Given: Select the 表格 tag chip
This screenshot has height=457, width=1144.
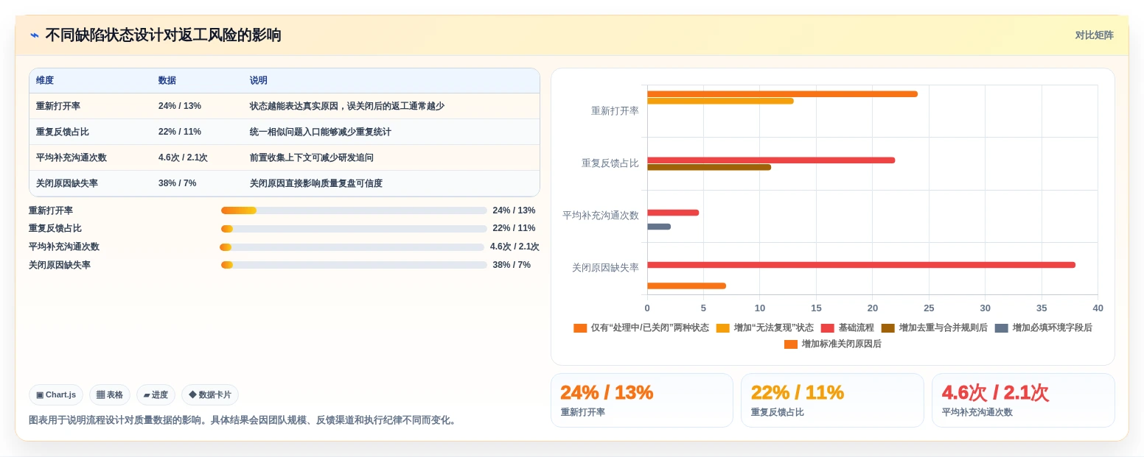Looking at the screenshot, I should coord(110,395).
